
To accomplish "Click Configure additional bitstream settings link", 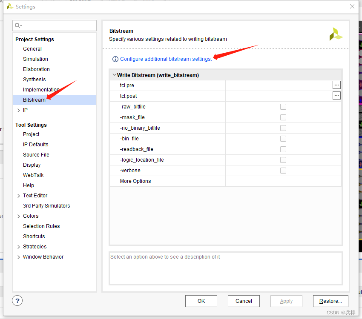I will coord(166,59).
